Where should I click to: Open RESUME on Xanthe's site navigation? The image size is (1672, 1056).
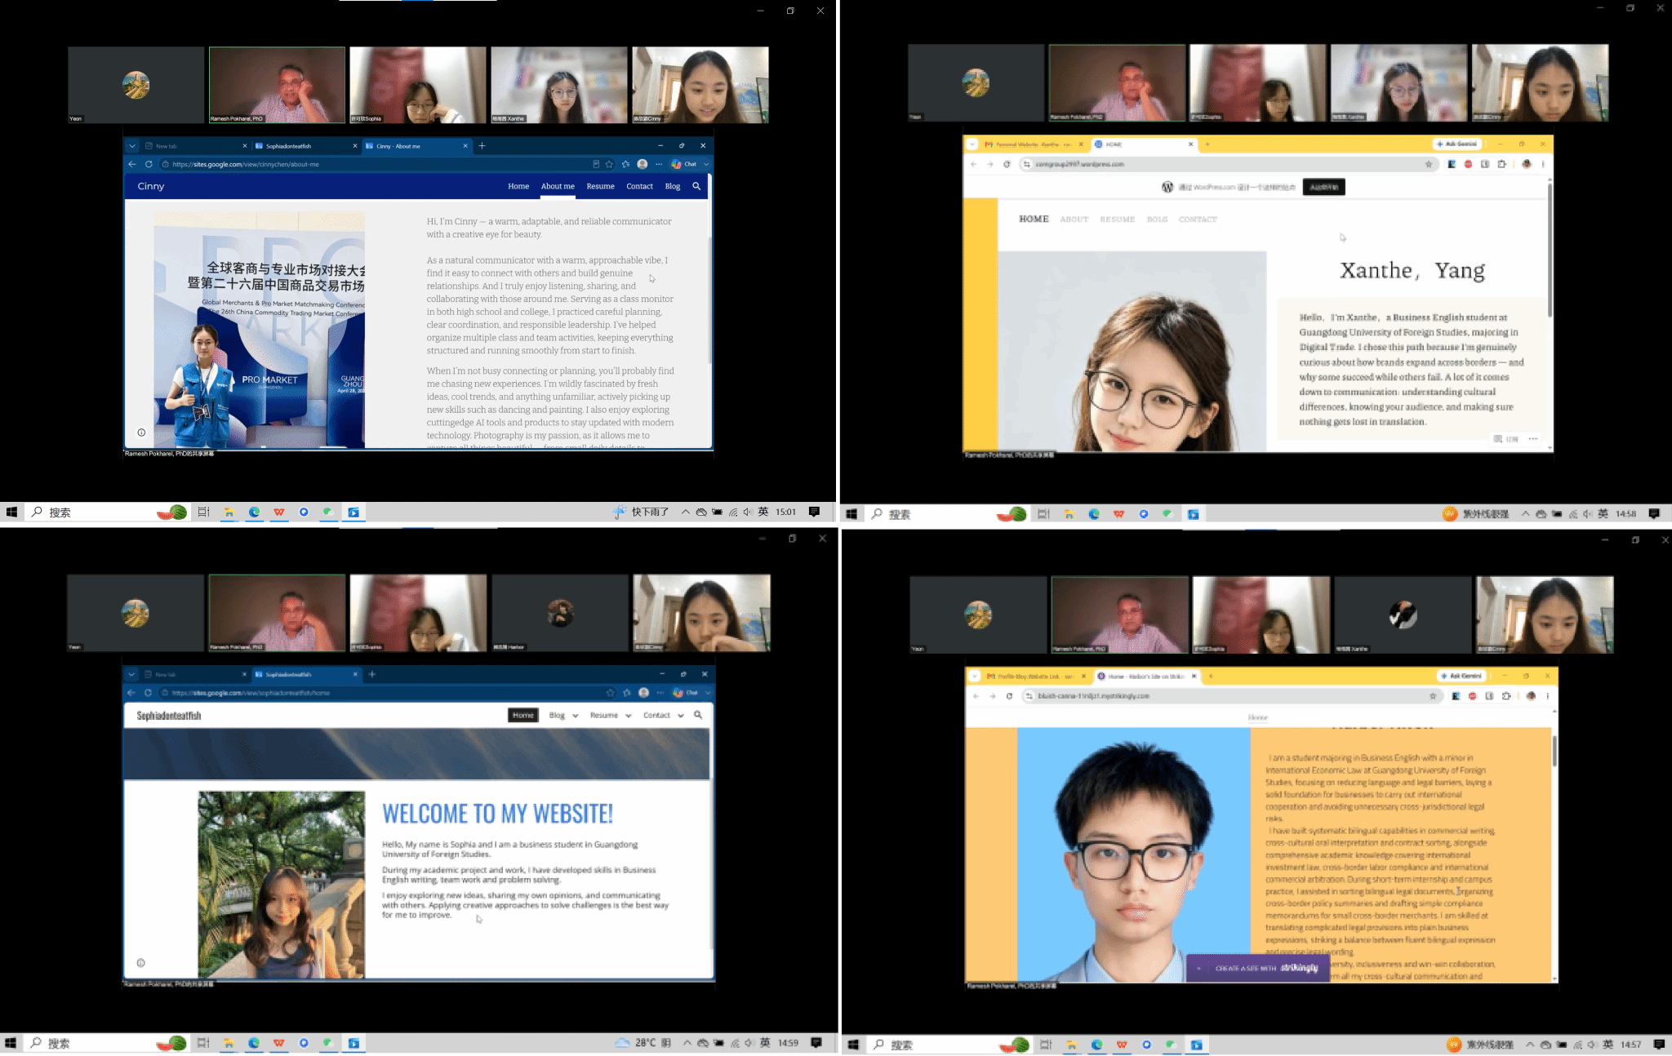(1117, 220)
